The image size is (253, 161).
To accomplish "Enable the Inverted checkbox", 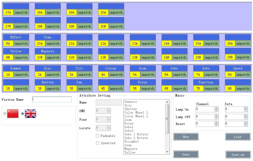I will click(x=97, y=143).
